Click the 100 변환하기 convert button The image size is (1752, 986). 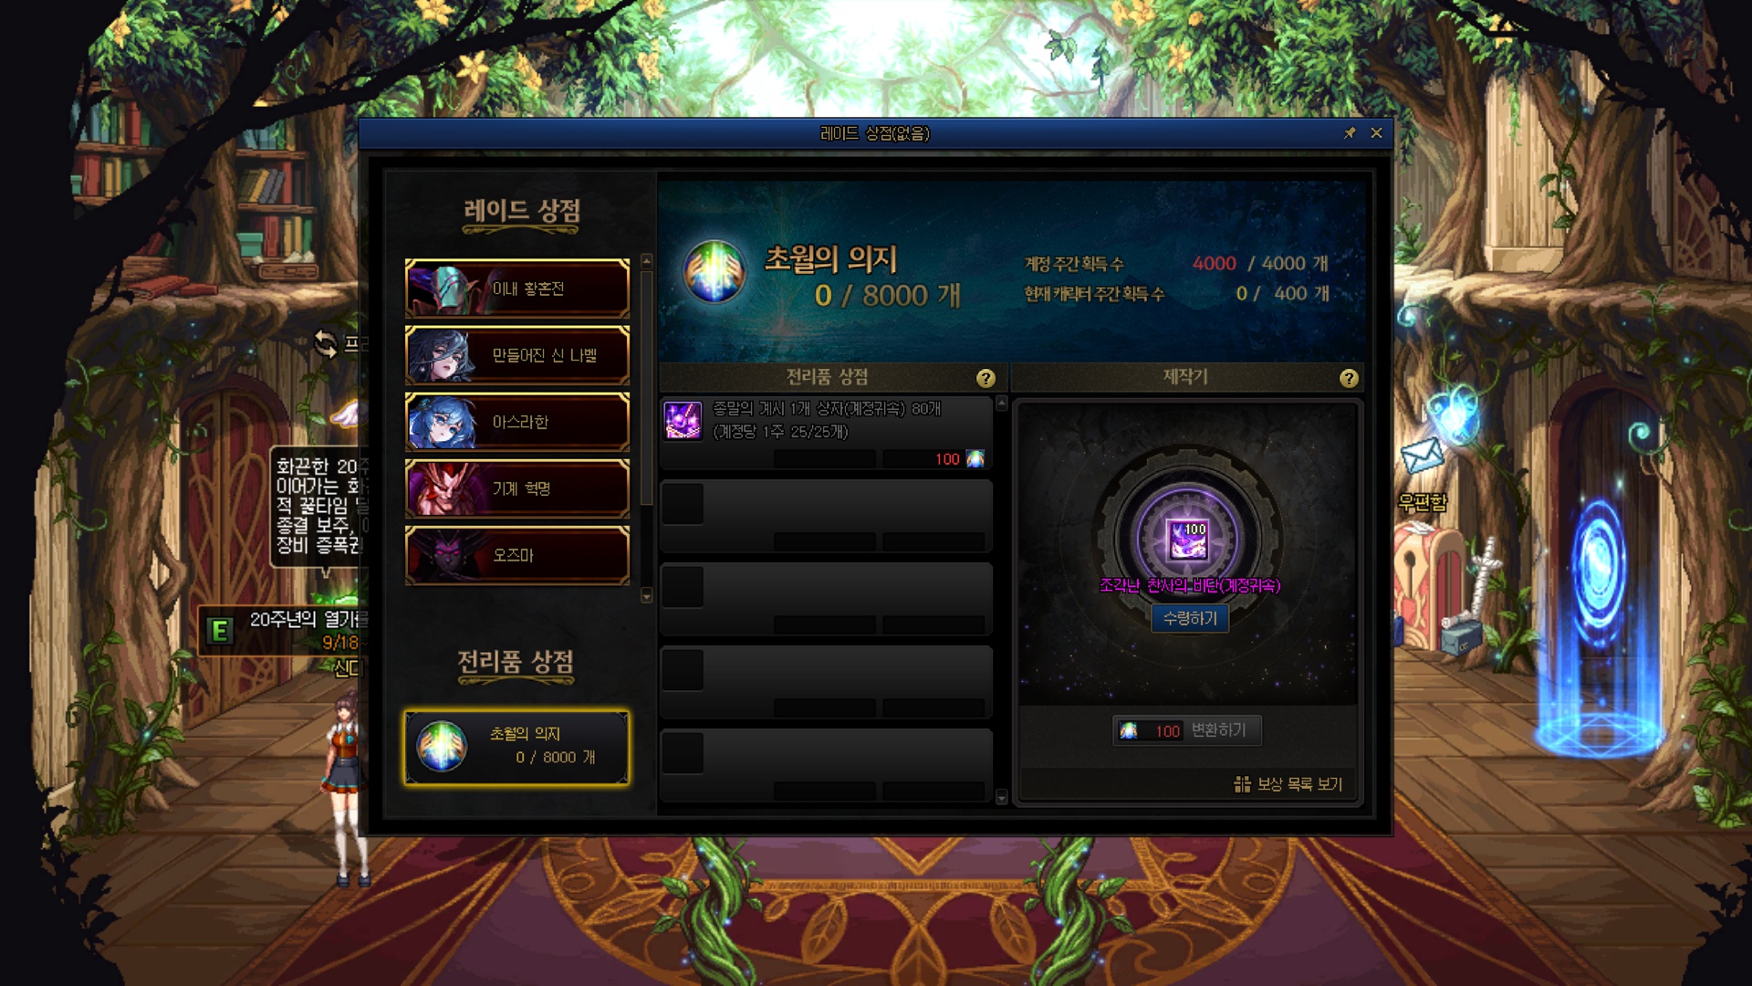(x=1187, y=730)
